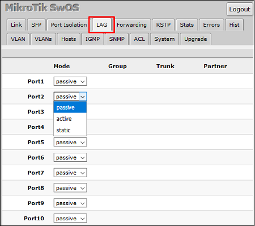Click the Port9 row label
Viewport: 255px width, 226px height.
pos(36,203)
